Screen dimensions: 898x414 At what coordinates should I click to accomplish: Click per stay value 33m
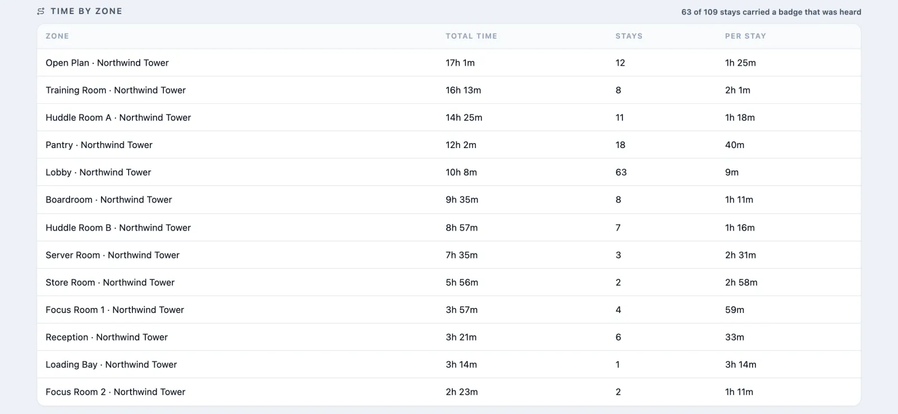tap(735, 337)
